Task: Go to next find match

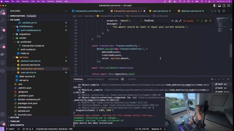Action: 202,21
